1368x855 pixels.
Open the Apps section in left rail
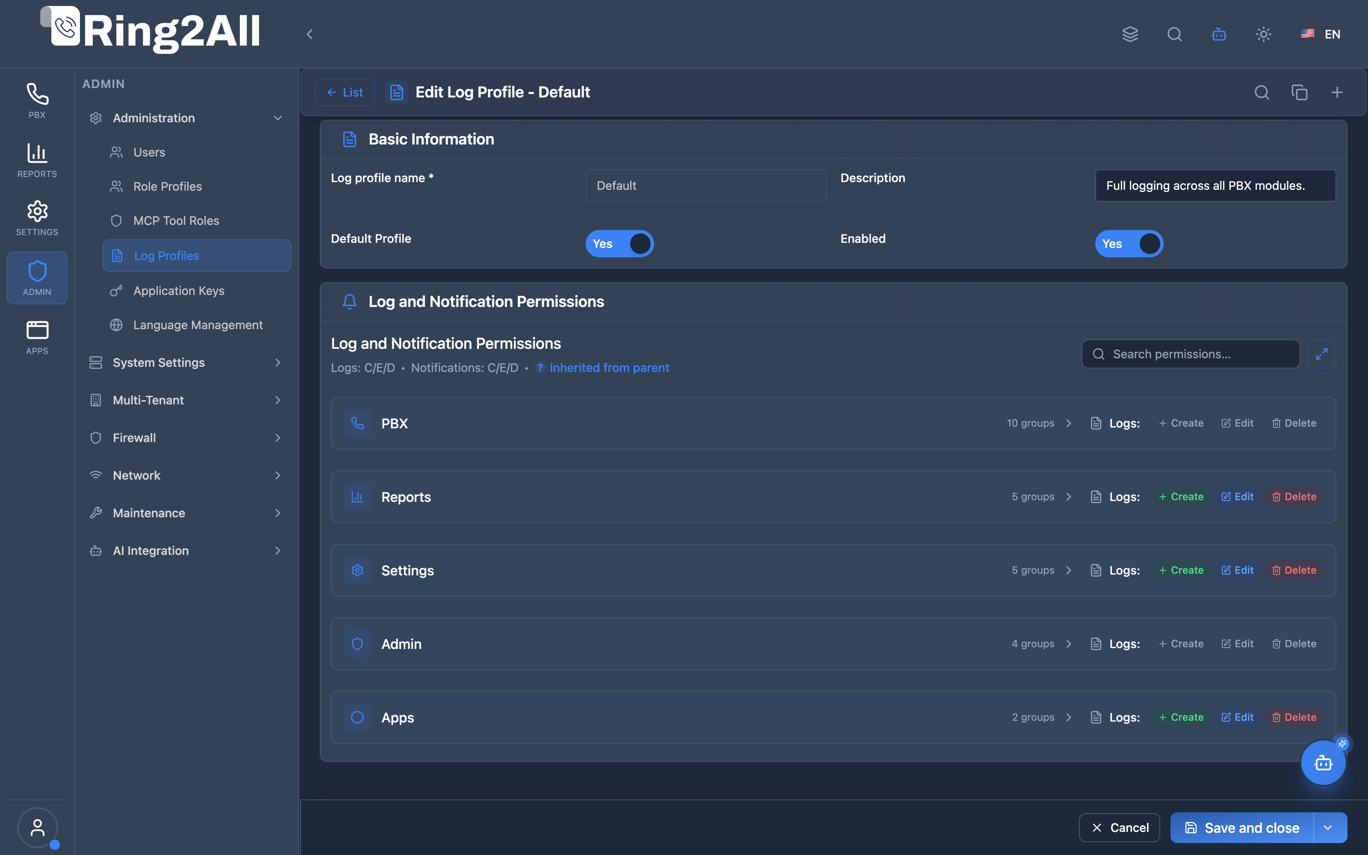coord(37,338)
